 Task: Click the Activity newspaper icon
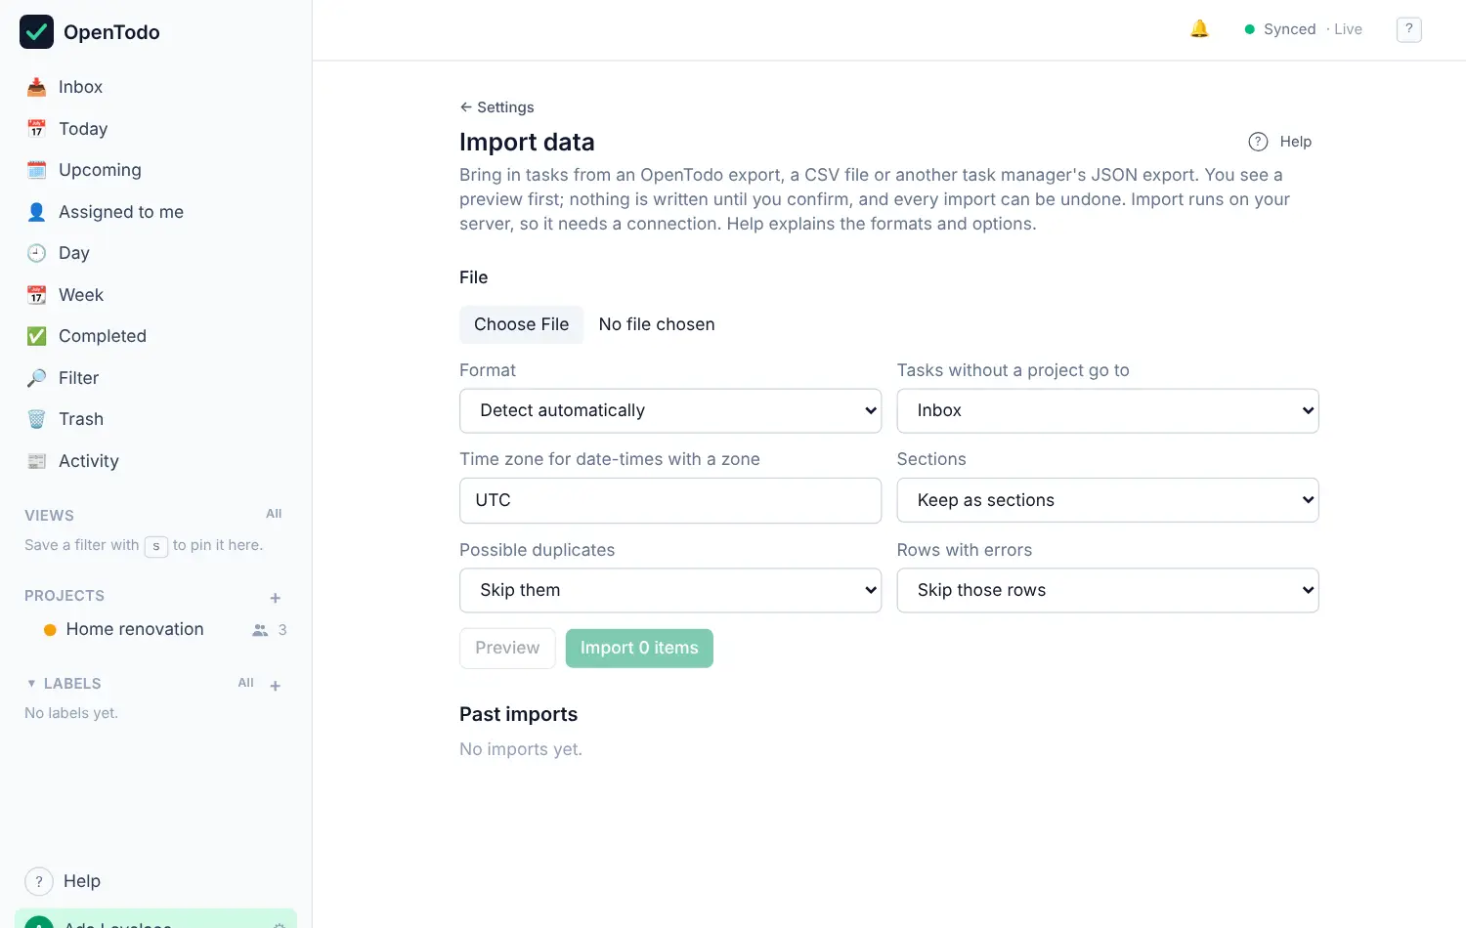[37, 461]
